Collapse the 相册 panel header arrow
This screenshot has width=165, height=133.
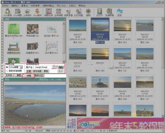click(64, 19)
